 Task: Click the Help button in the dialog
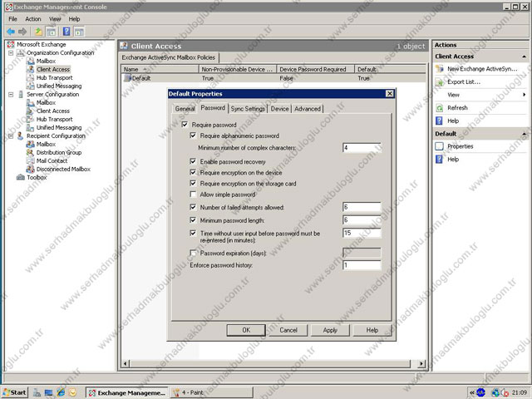372,330
